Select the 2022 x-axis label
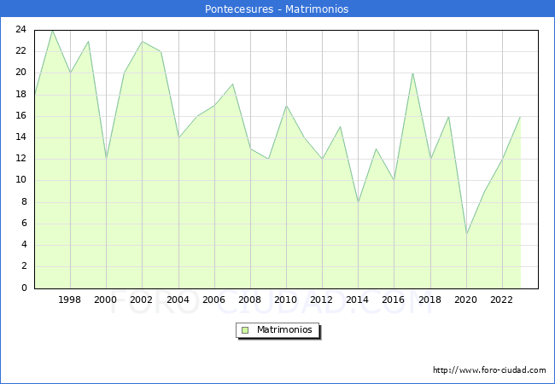This screenshot has width=555, height=384. click(501, 300)
